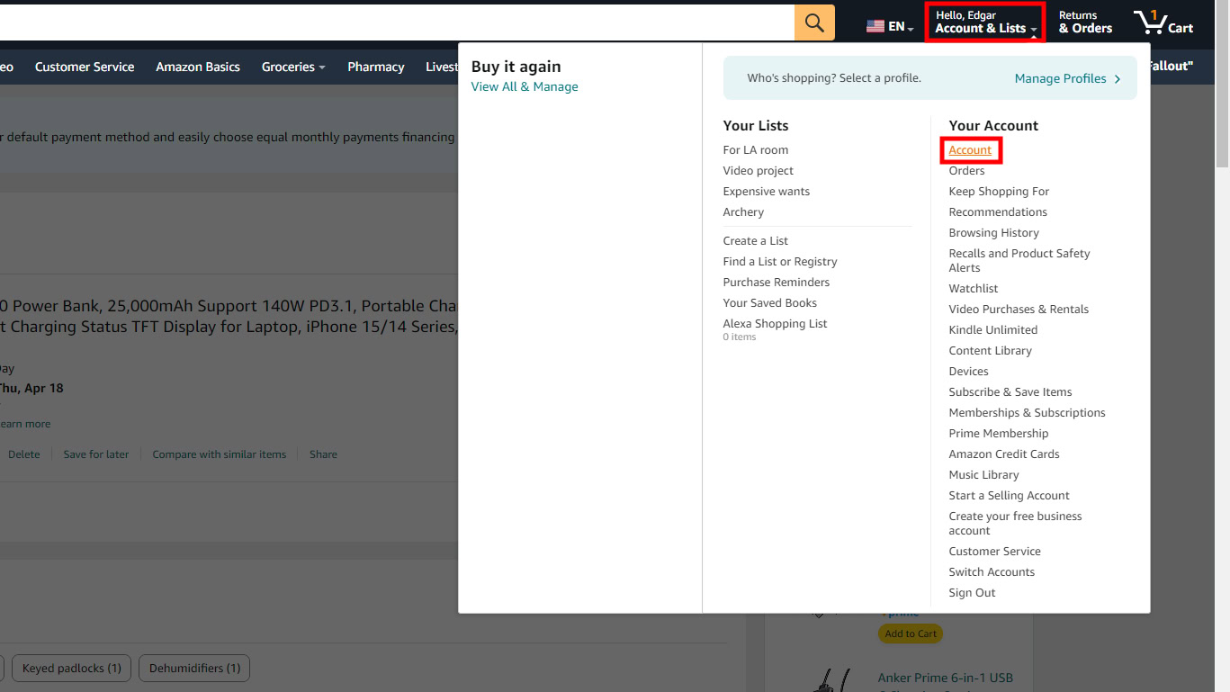Click the Manage Profiles chevron arrow
The height and width of the screenshot is (692, 1230).
1118,79
